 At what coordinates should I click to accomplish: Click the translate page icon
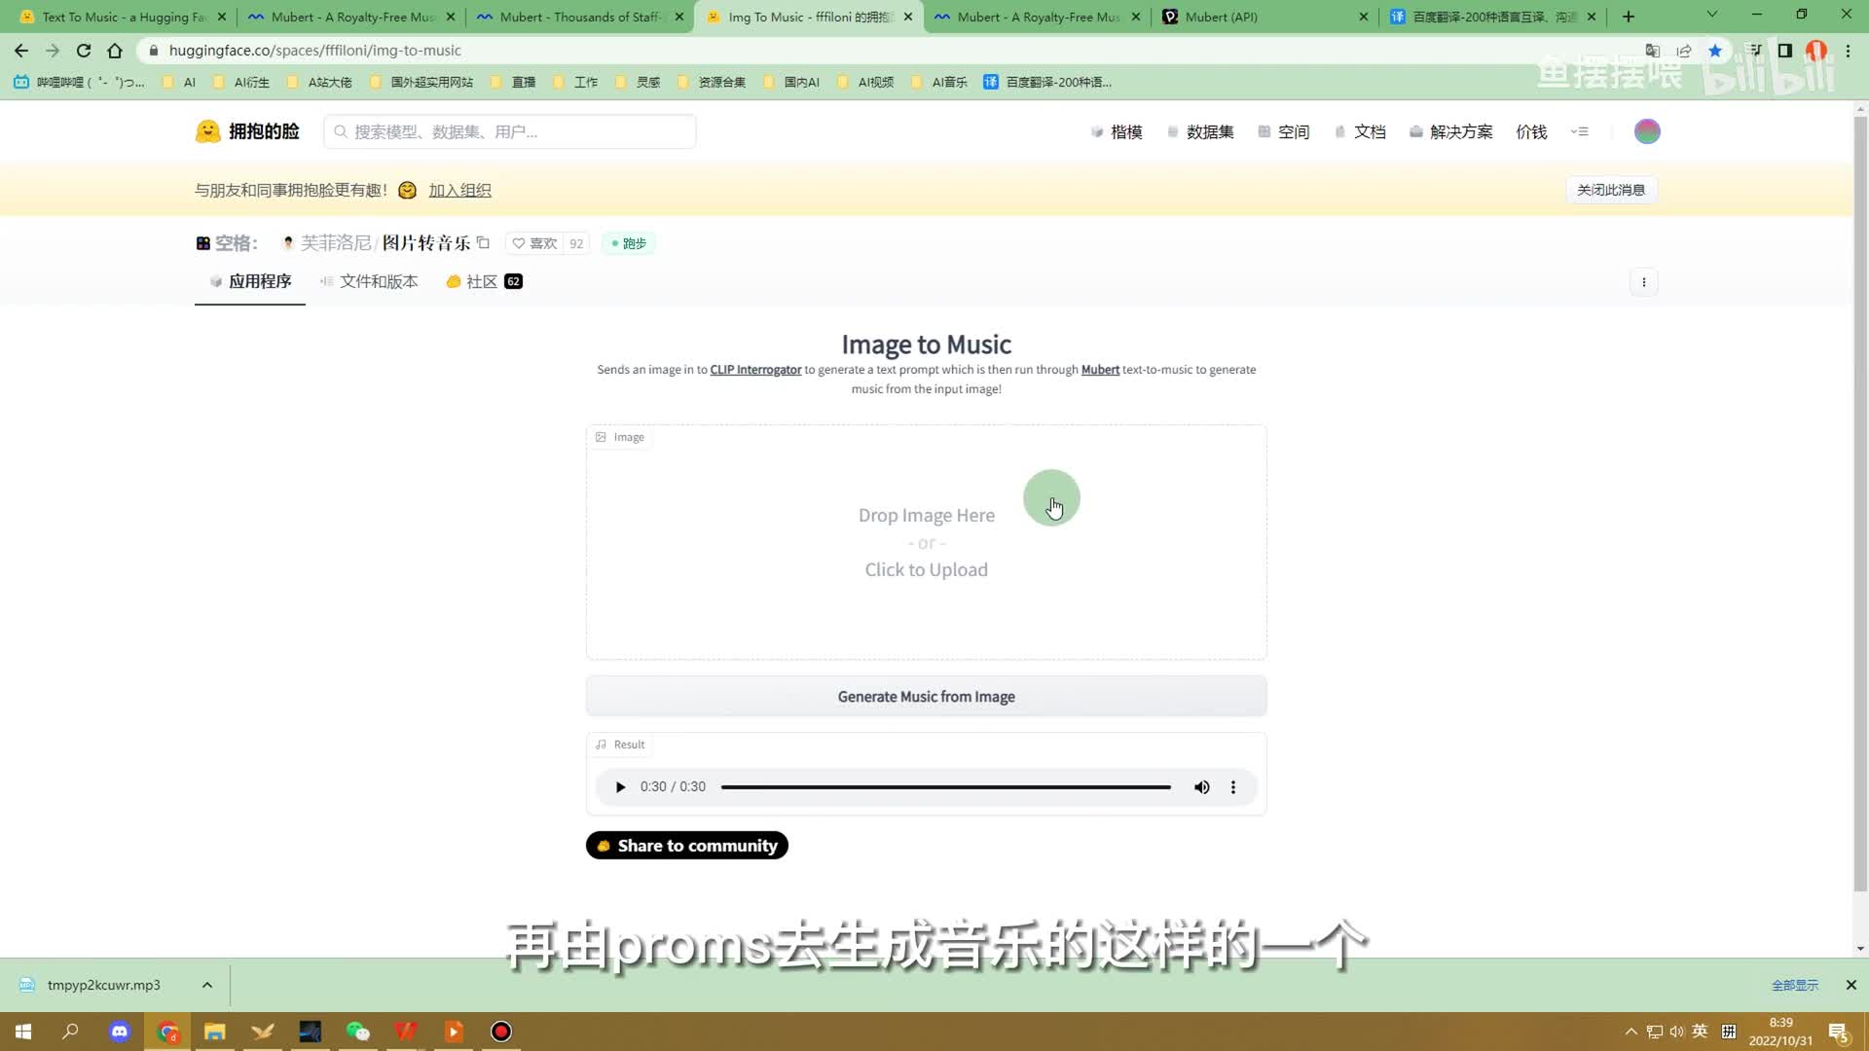coord(1652,51)
